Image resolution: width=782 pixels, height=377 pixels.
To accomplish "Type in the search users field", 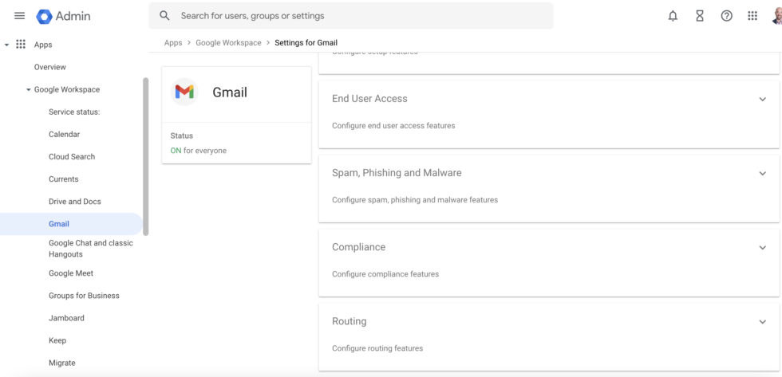I will 350,15.
